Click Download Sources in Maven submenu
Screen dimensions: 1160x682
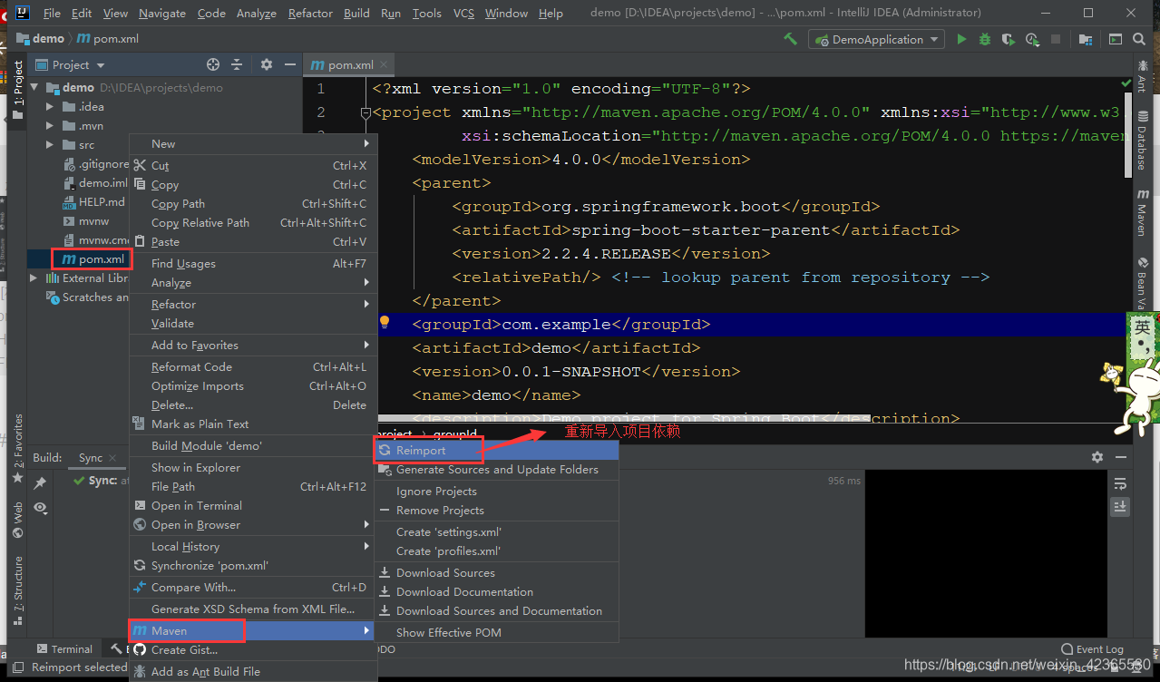(497, 572)
